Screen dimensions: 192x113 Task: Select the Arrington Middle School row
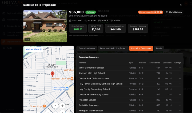[130, 111]
